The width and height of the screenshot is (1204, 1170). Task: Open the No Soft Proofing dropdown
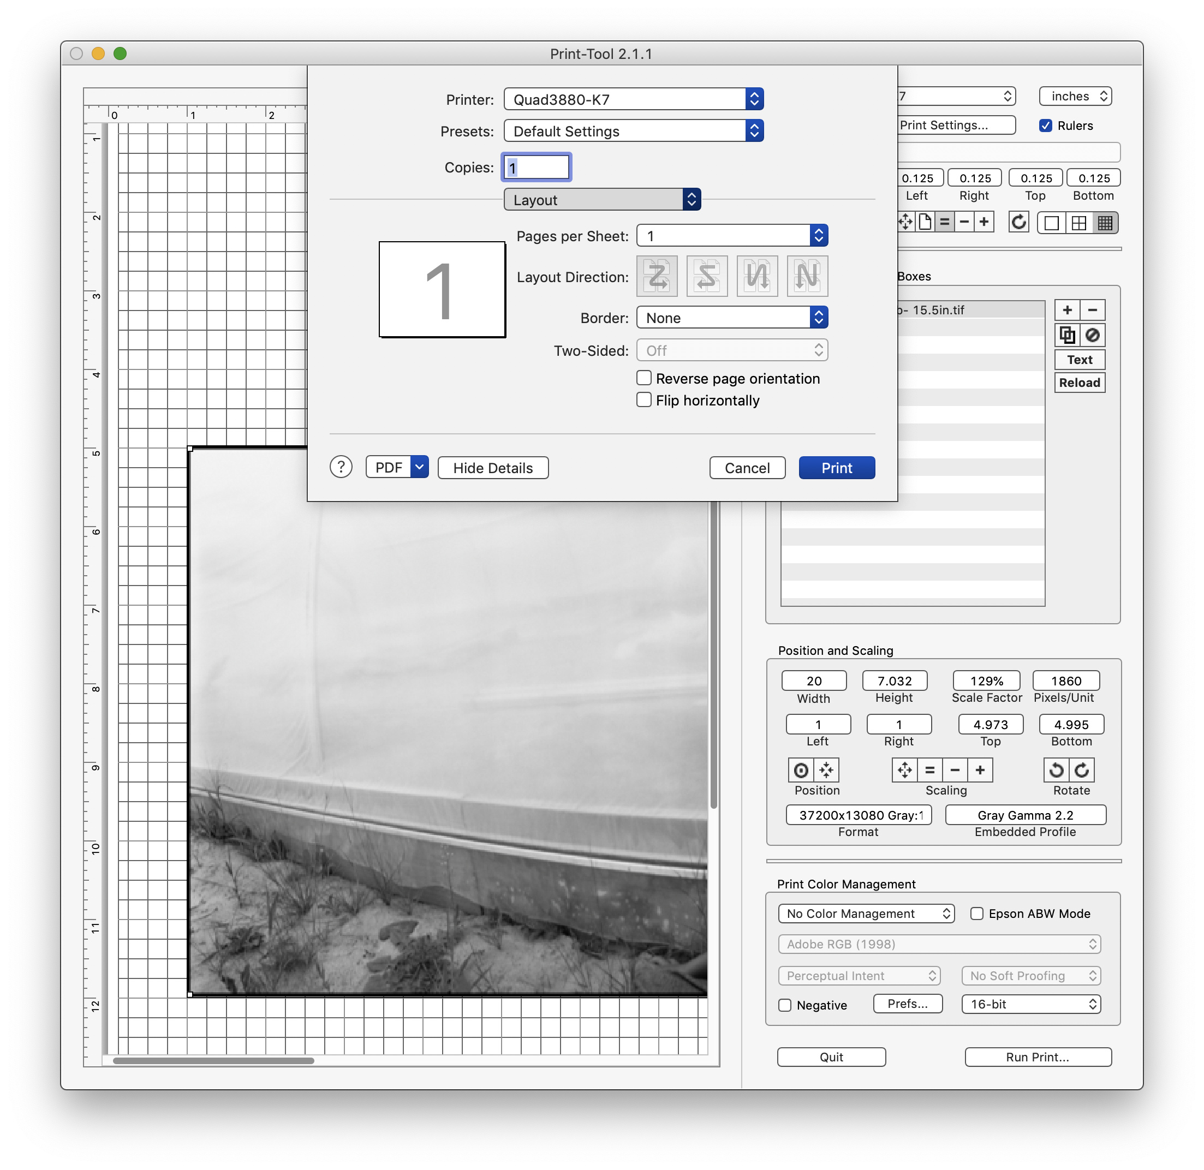click(x=1030, y=976)
